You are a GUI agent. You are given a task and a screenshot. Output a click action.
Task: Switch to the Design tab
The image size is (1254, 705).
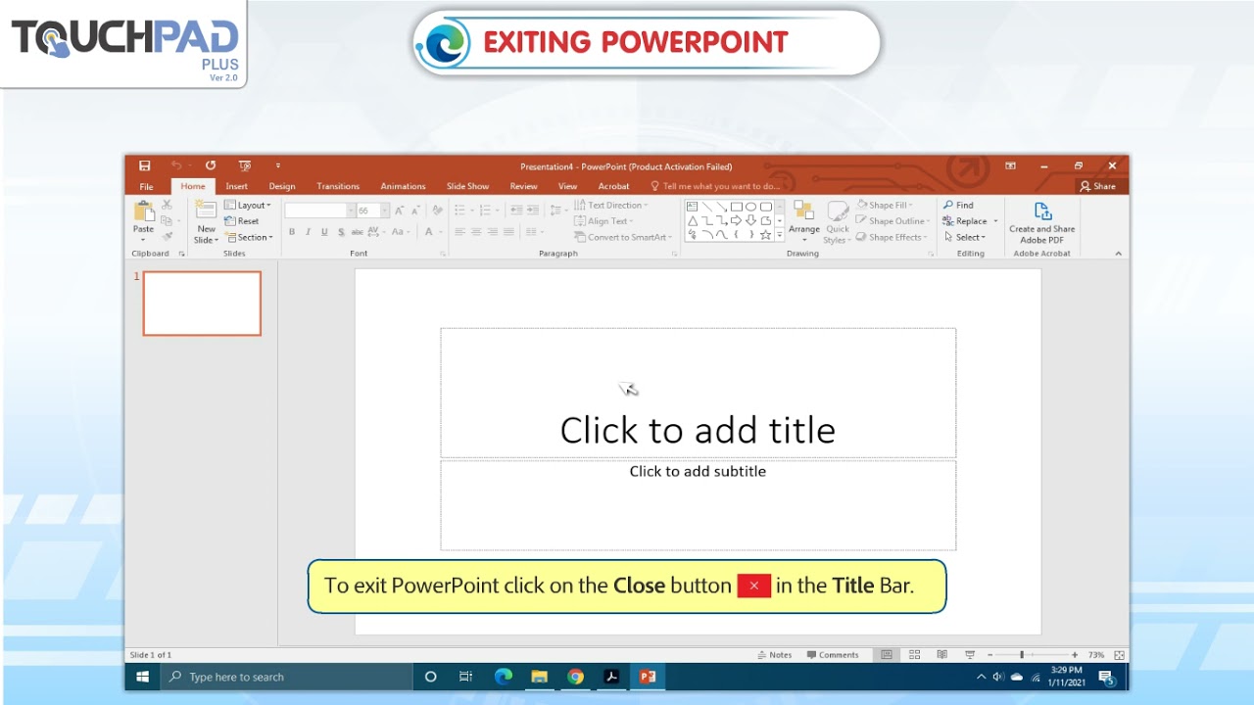pos(282,186)
